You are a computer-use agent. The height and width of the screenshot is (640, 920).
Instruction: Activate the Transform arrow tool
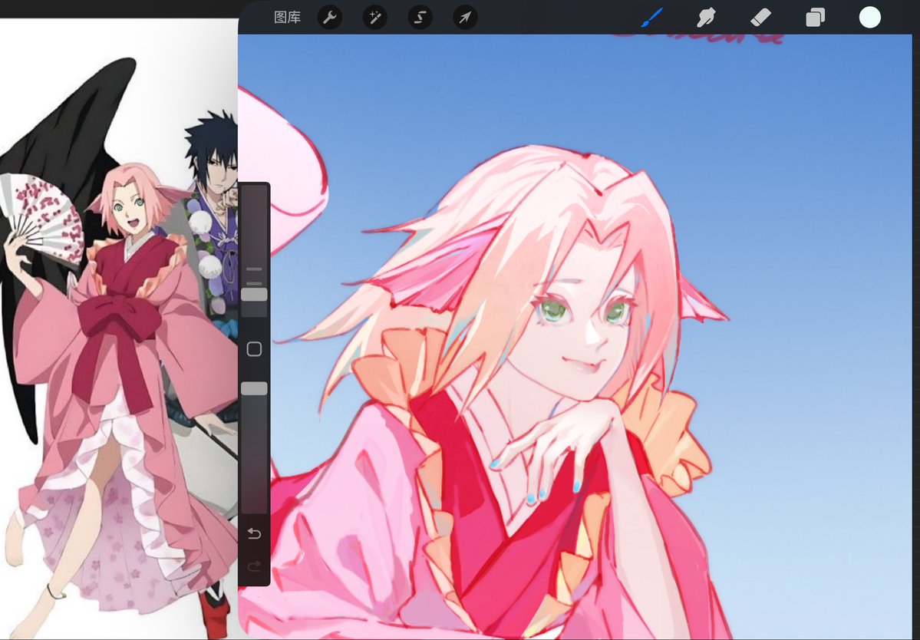(465, 18)
